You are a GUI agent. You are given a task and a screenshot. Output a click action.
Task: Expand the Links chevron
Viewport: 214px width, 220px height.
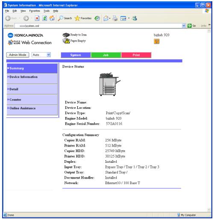209,25
